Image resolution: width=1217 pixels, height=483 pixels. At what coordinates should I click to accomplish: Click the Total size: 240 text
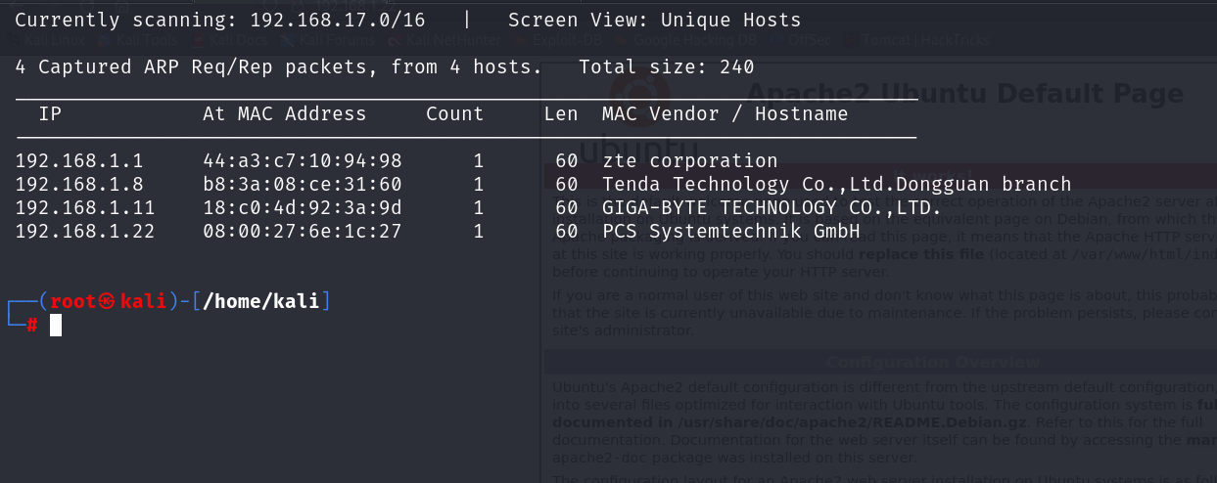click(667, 67)
